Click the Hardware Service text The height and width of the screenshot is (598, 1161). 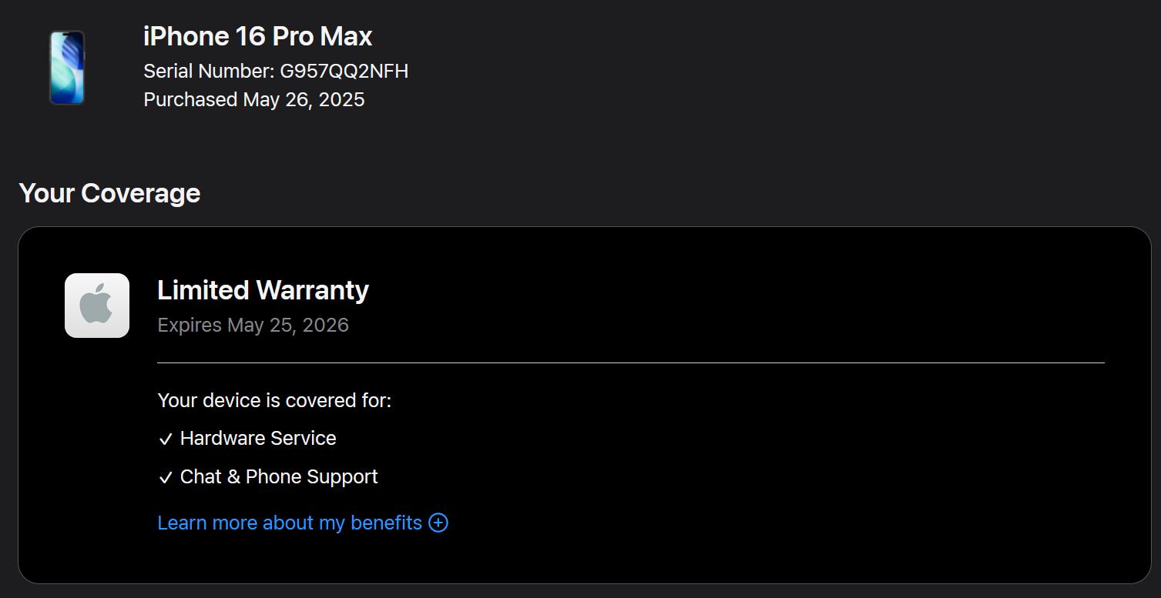point(258,439)
